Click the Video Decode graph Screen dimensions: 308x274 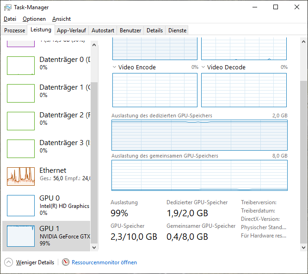tap(244, 90)
